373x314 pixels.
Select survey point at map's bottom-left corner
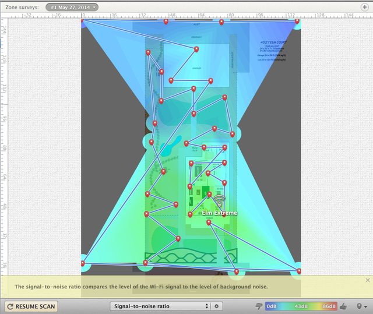(x=82, y=263)
